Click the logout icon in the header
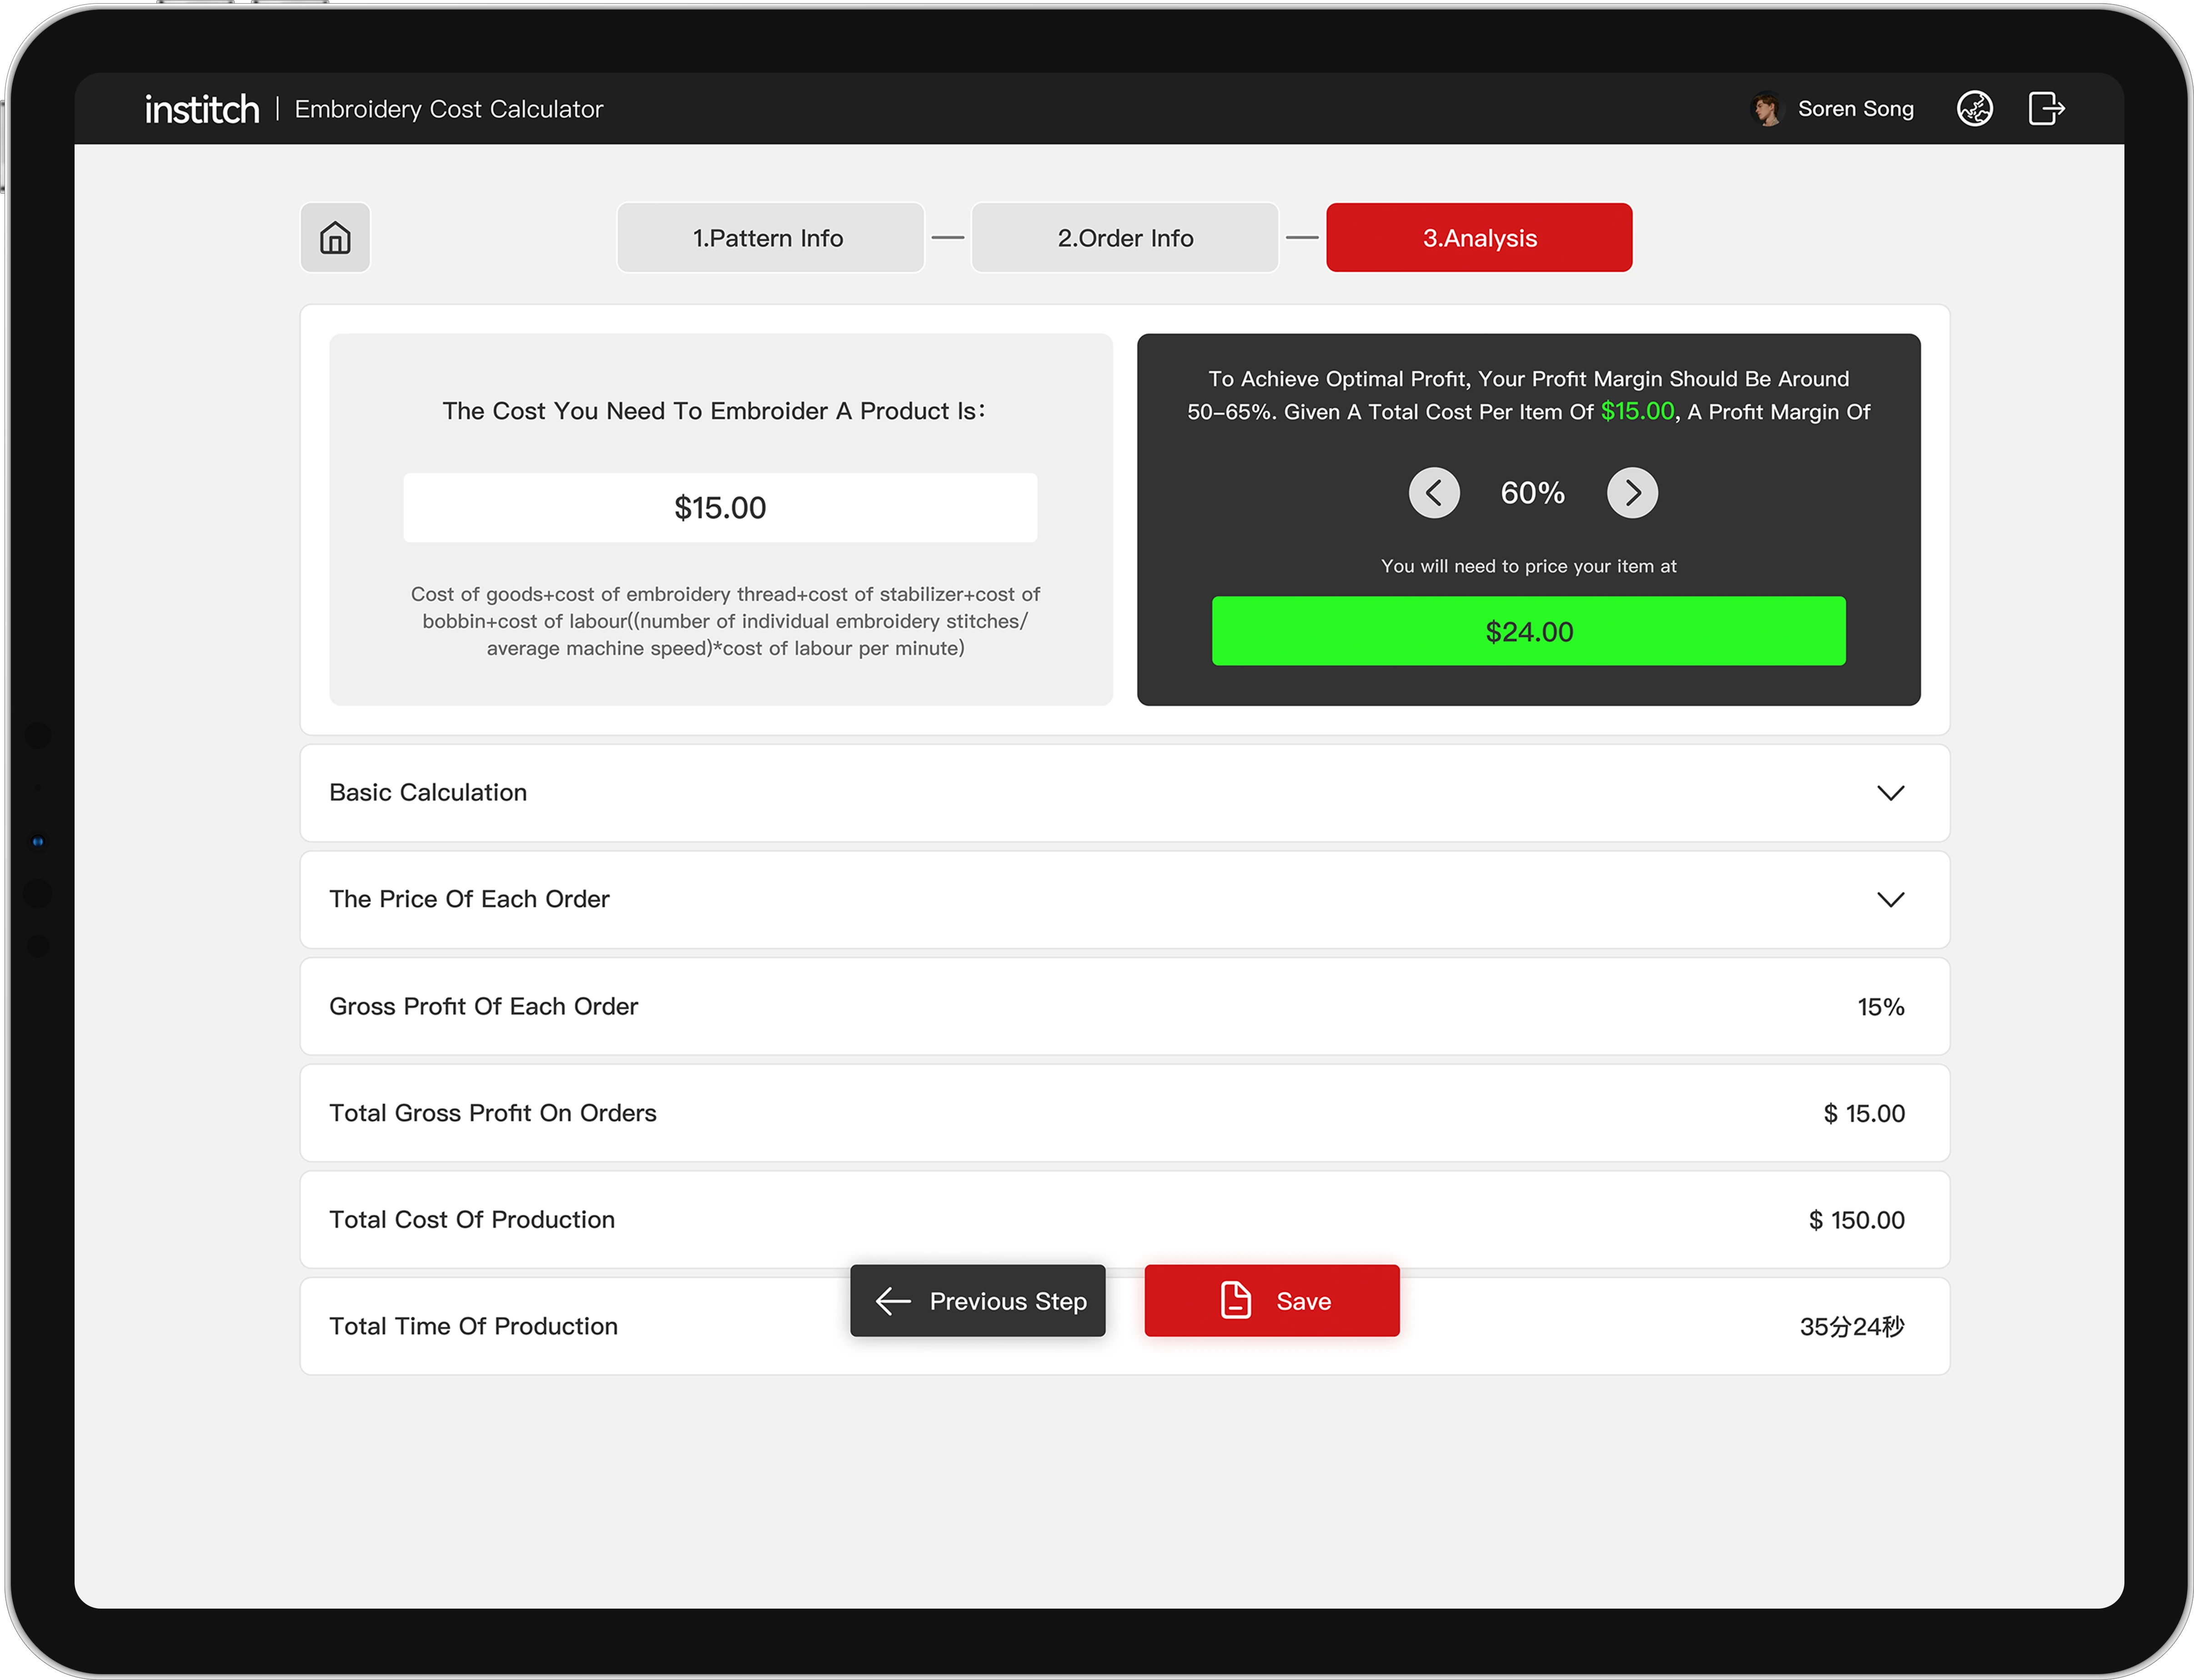This screenshot has width=2194, height=1680. point(2046,108)
